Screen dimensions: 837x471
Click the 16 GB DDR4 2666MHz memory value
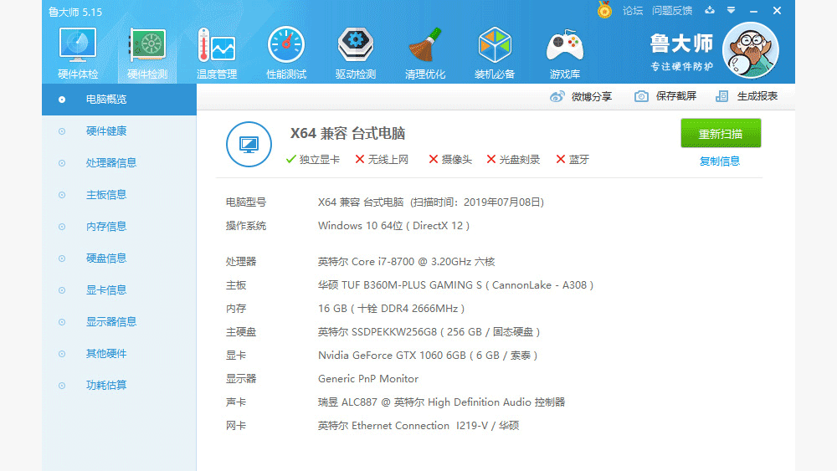pos(391,309)
